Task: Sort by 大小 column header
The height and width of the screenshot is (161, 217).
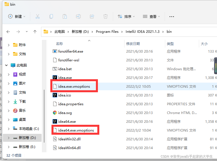Action: 204,44
